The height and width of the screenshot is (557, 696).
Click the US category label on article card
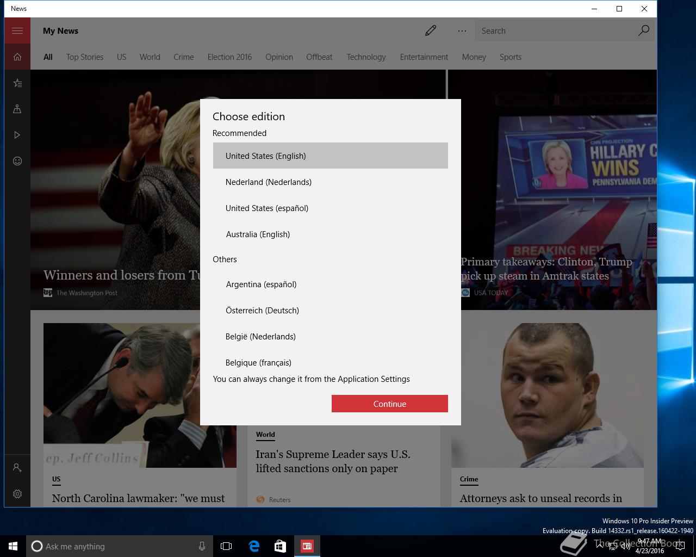57,479
